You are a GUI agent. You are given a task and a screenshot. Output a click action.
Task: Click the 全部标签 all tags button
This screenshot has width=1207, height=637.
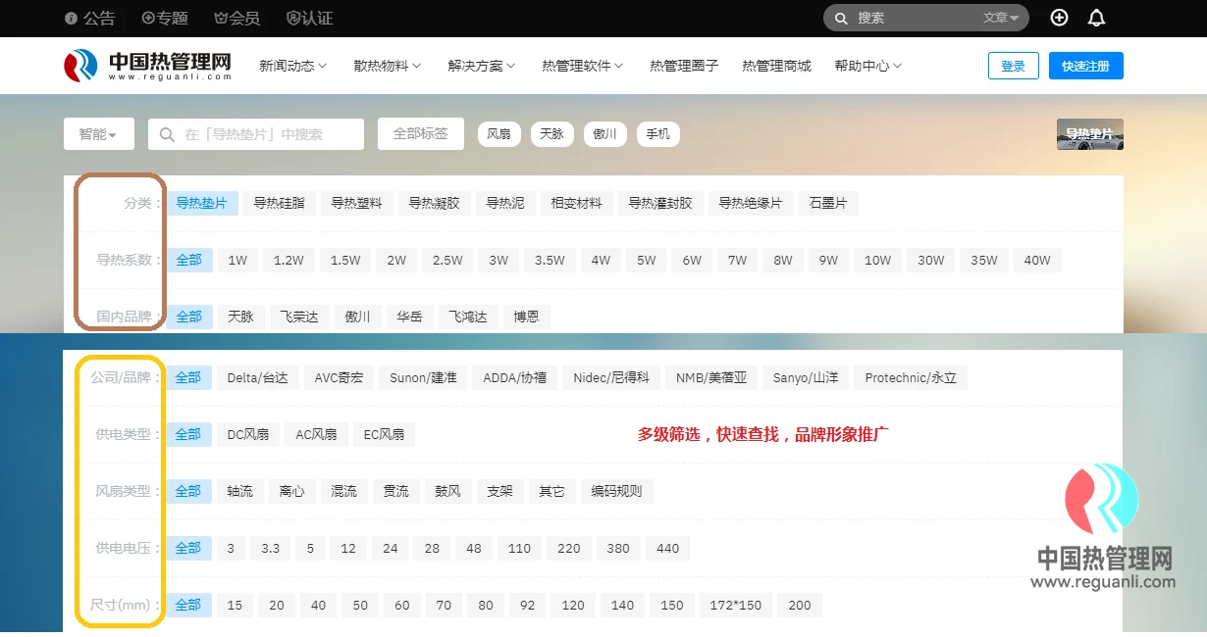420,134
